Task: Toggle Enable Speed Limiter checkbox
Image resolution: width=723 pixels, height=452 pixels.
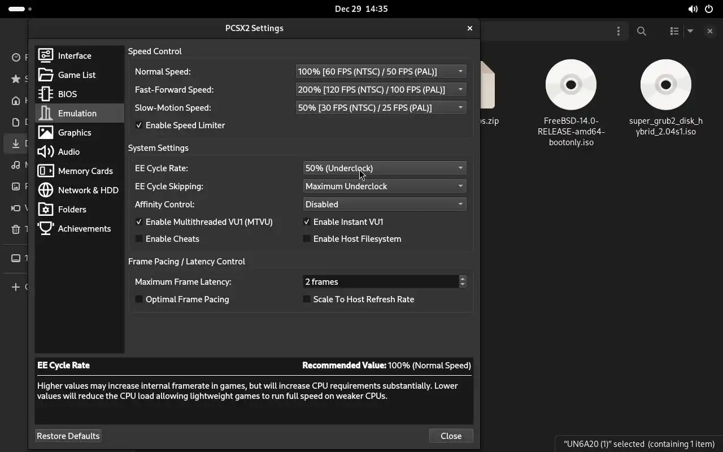Action: point(139,125)
